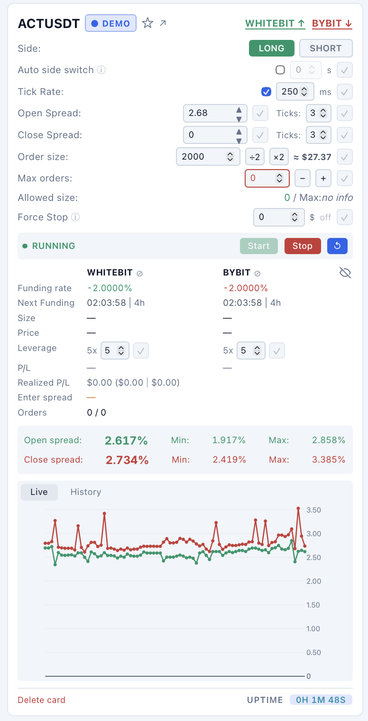368x721 pixels.
Task: Confirm Open Spread value checkmark
Action: coord(260,113)
